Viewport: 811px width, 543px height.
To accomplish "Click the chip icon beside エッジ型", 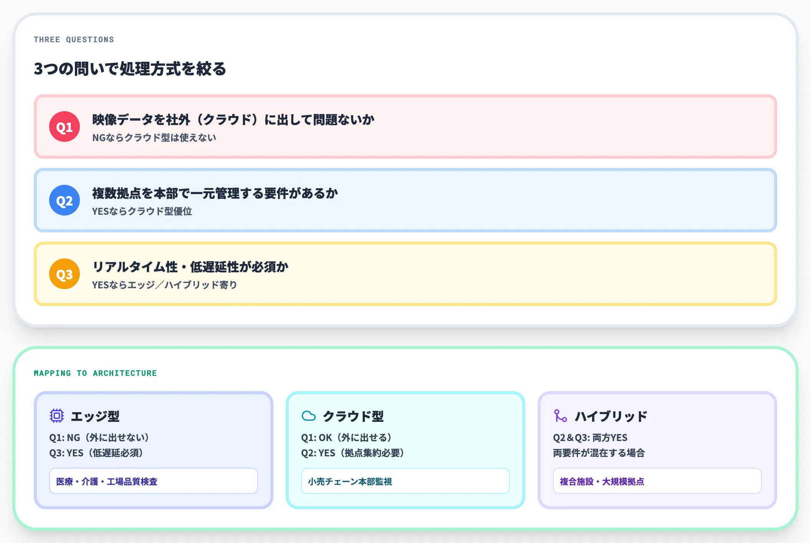I will tap(57, 416).
